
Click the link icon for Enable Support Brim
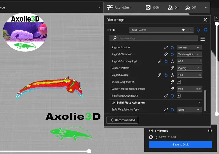[x=172, y=82]
